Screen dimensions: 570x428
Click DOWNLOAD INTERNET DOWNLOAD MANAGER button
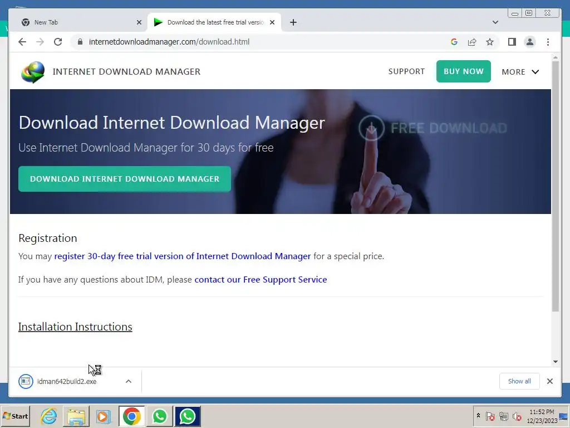(125, 179)
